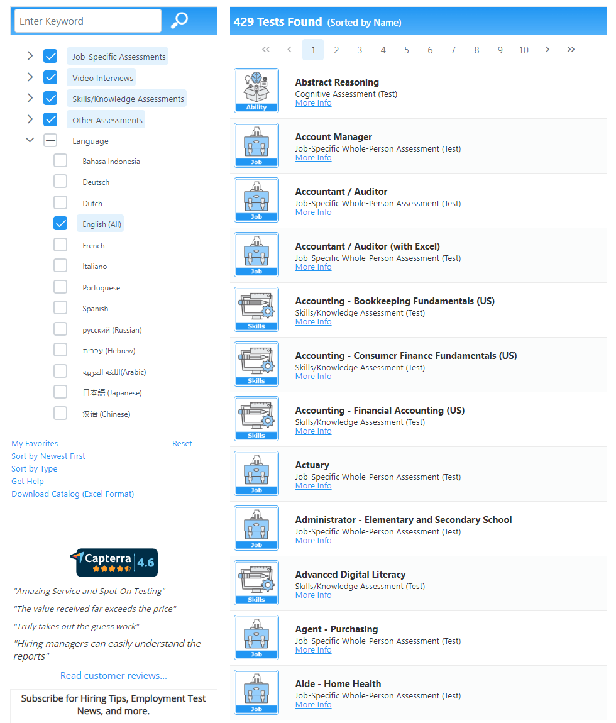The height and width of the screenshot is (723, 616).
Task: Expand the Job-Specific Assessments category
Action: pyautogui.click(x=30, y=56)
